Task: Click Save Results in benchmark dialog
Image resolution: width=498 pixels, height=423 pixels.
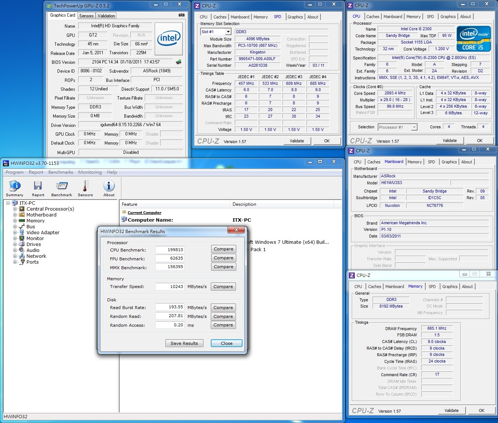Action: 184,343
